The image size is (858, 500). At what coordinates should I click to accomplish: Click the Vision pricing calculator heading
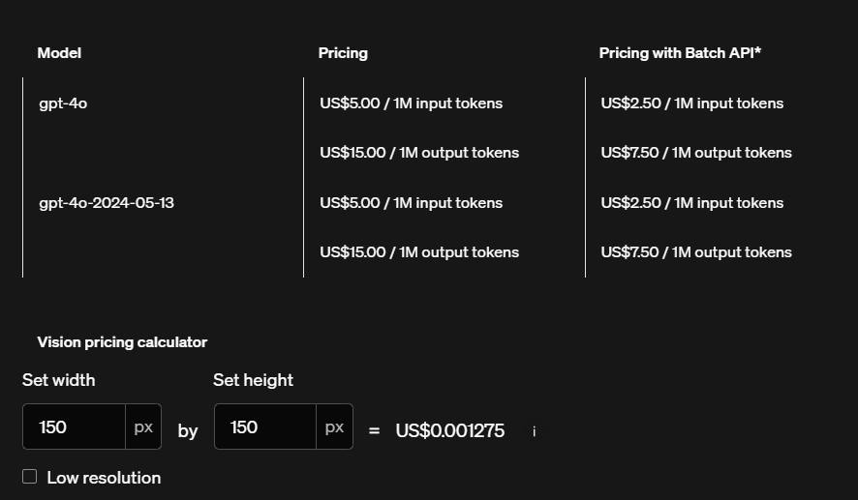click(x=122, y=342)
